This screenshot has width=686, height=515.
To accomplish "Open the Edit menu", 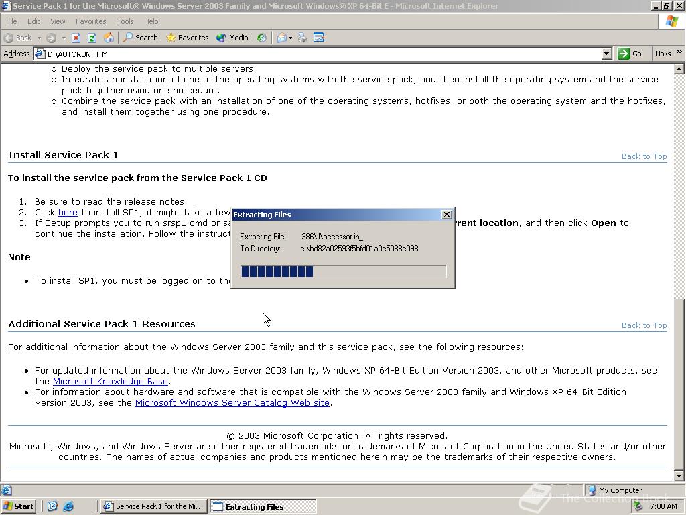I will [33, 21].
